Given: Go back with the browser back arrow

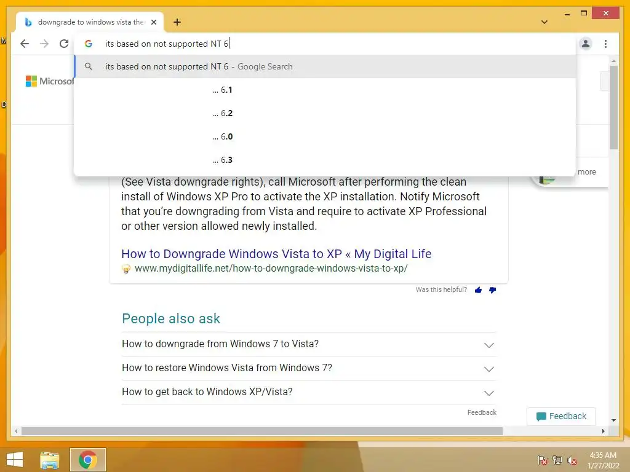Looking at the screenshot, I should pos(25,44).
